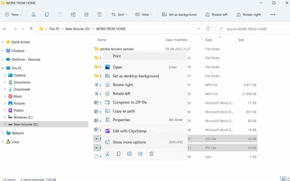Image resolution: width=290 pixels, height=181 pixels.
Task: Open Videos in the sidebar
Action: 18,110
